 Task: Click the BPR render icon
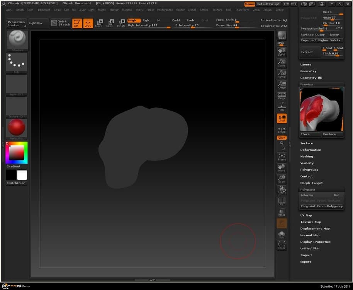(x=282, y=36)
